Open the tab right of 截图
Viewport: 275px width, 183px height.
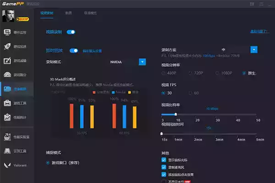[90, 13]
